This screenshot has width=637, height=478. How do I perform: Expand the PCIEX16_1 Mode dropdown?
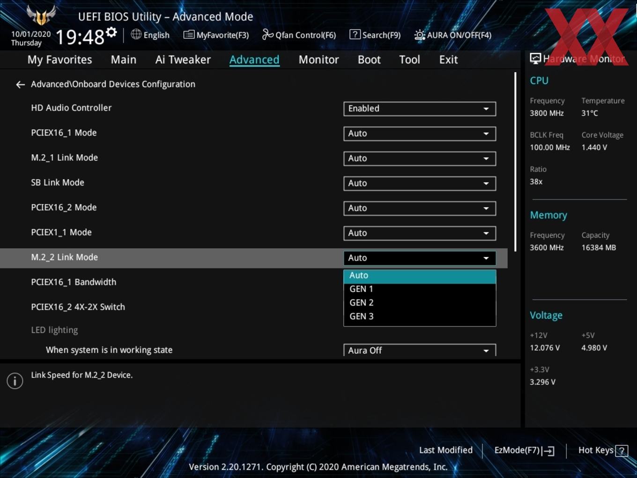coord(420,134)
